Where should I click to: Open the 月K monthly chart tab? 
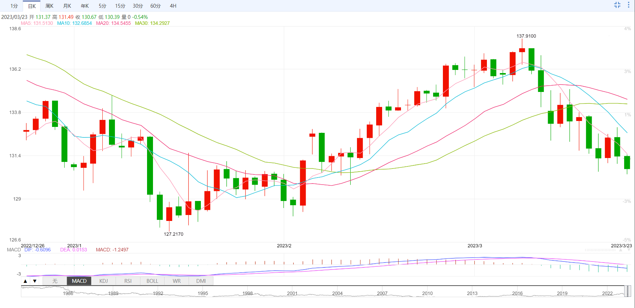click(67, 6)
